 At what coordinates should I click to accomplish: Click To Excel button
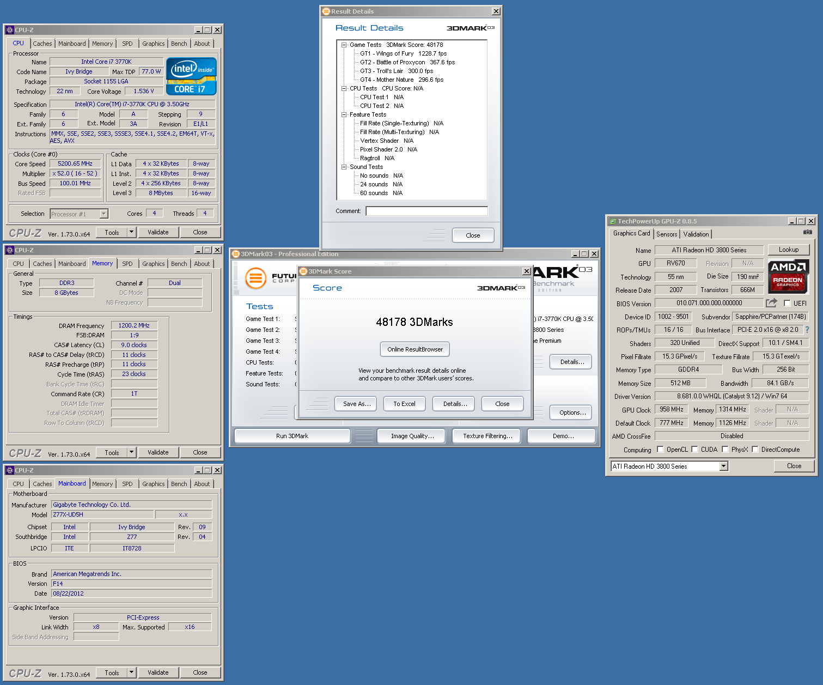click(x=404, y=404)
